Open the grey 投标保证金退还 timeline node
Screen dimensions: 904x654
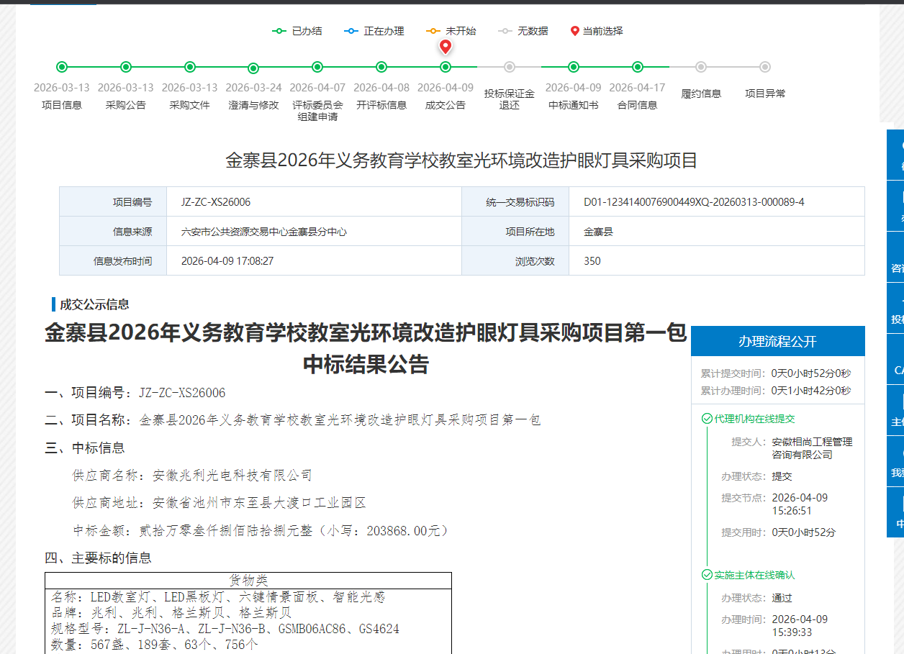510,67
